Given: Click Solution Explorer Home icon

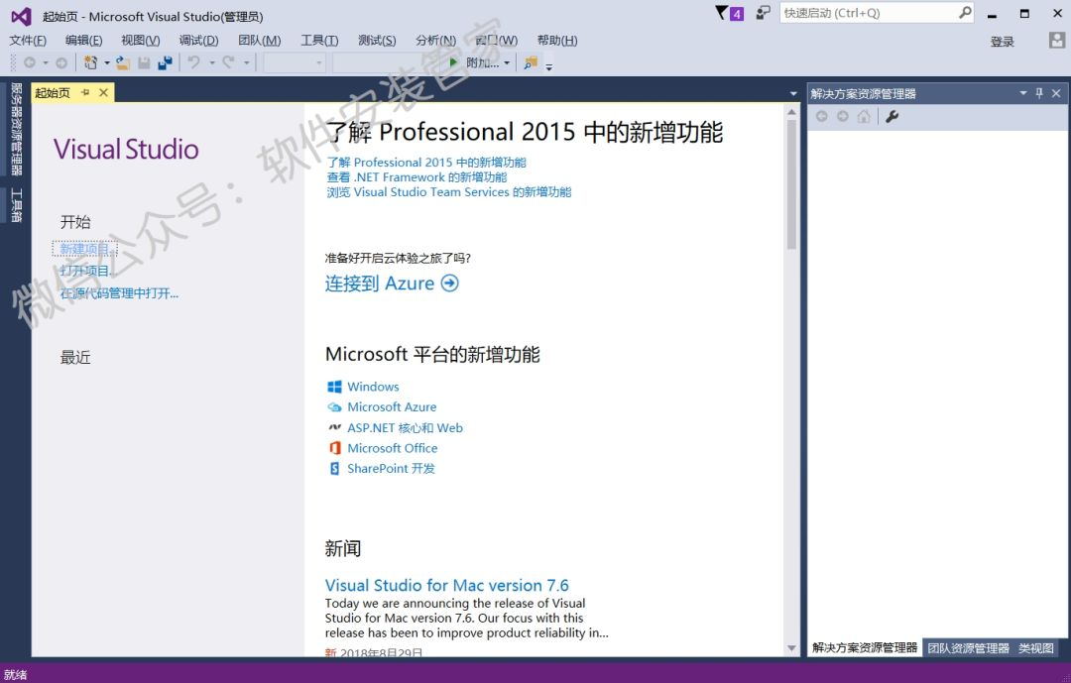Looking at the screenshot, I should [864, 117].
